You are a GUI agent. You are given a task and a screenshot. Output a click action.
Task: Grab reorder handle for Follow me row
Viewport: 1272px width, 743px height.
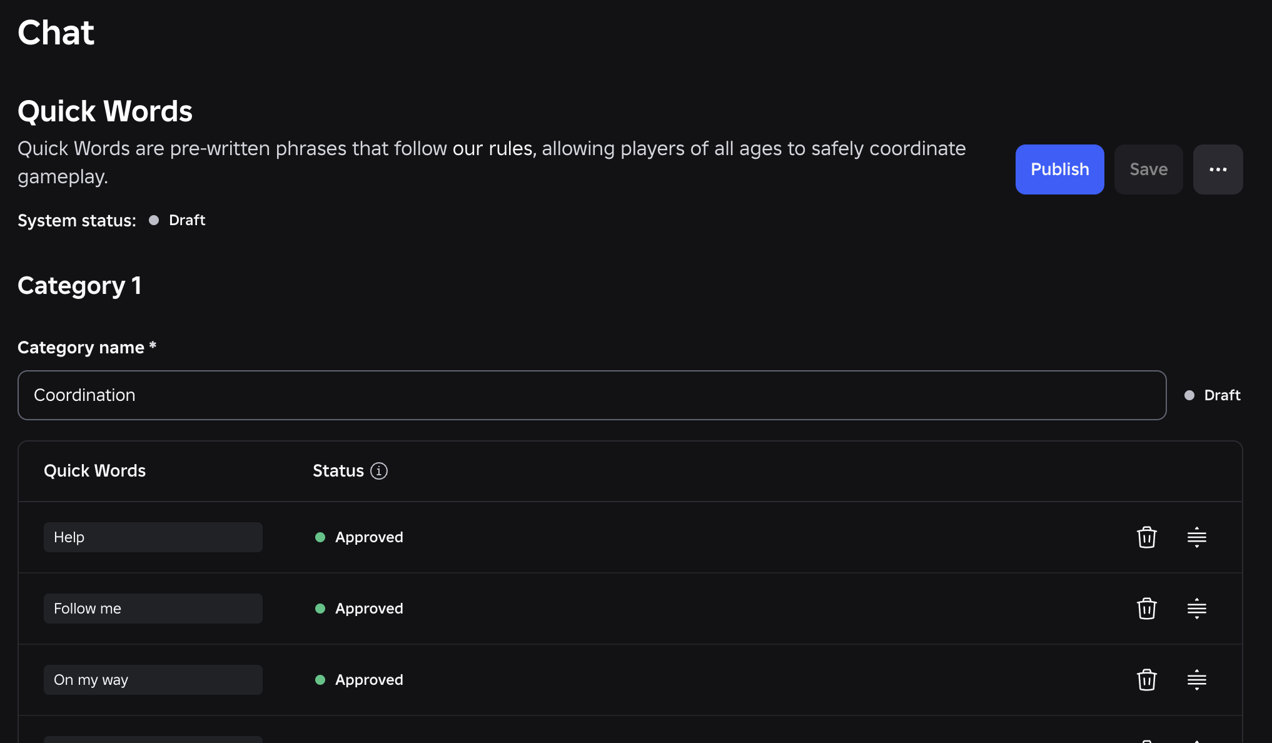pos(1196,609)
